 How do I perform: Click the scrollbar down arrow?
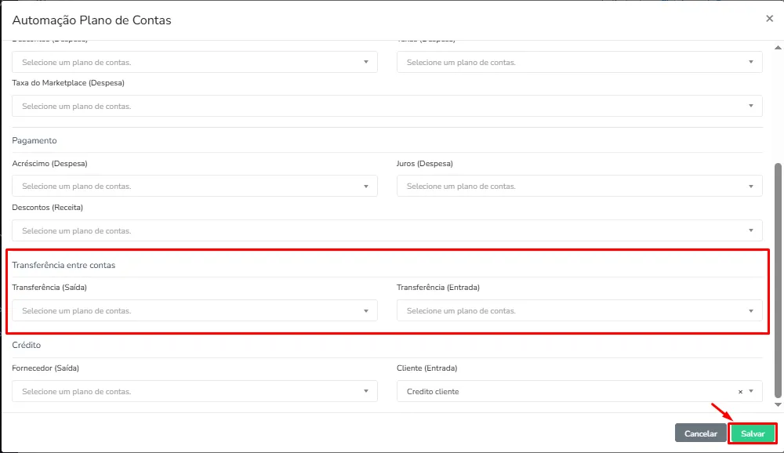pos(778,405)
